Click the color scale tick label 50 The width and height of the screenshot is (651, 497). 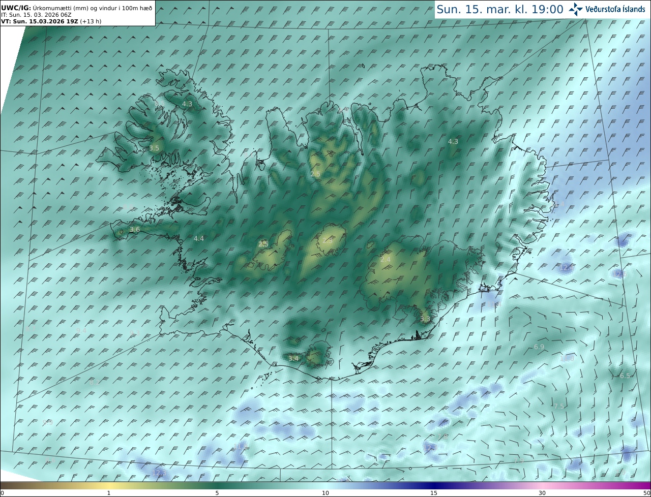pos(647,493)
